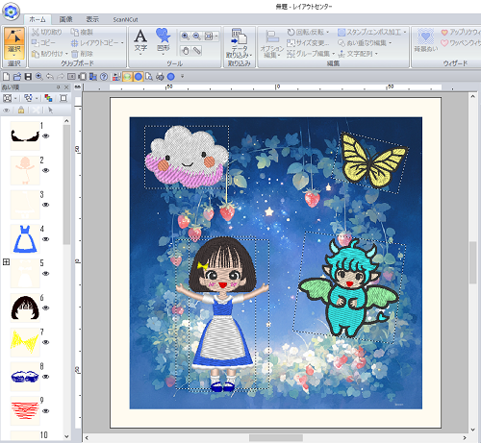
Task: Switch to the 画像 tab
Action: [65, 19]
